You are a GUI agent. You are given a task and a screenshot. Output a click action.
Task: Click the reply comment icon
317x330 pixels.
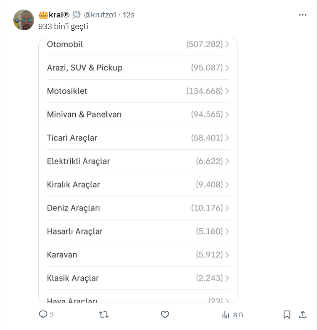(x=43, y=315)
